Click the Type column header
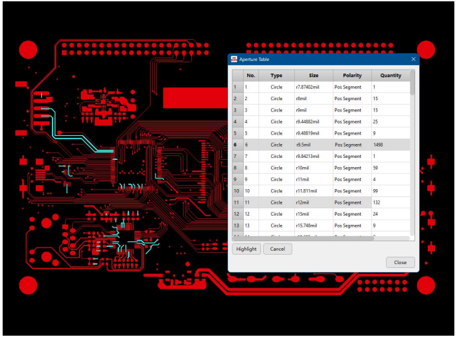Screen dimensions: 457x337 [x=276, y=76]
